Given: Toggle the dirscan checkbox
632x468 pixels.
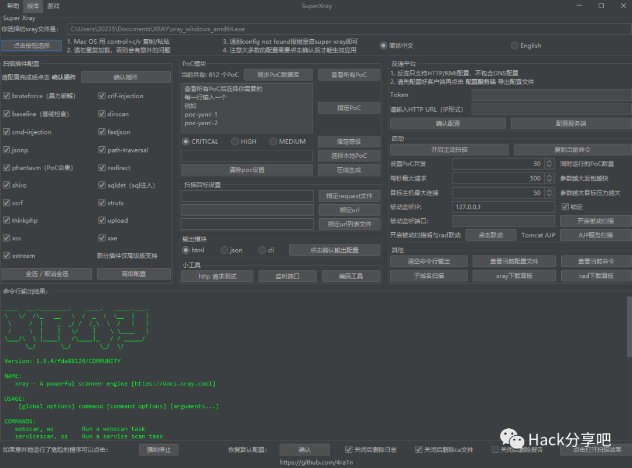Looking at the screenshot, I should [x=102, y=113].
